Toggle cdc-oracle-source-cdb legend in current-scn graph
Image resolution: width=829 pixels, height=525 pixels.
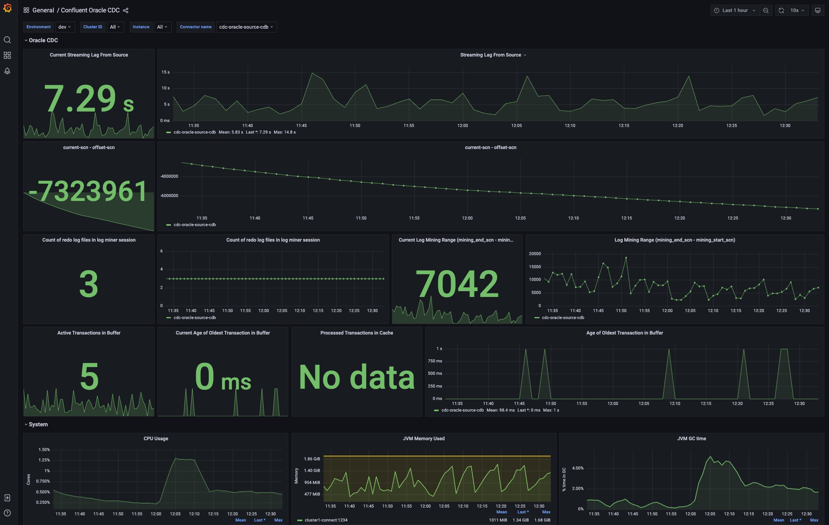coord(195,225)
